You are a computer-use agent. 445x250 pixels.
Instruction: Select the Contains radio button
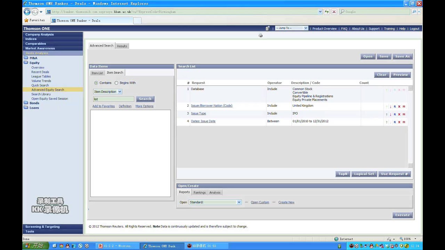click(96, 83)
